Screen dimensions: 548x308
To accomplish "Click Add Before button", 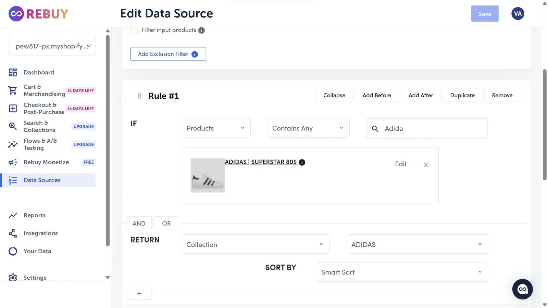I will point(377,95).
